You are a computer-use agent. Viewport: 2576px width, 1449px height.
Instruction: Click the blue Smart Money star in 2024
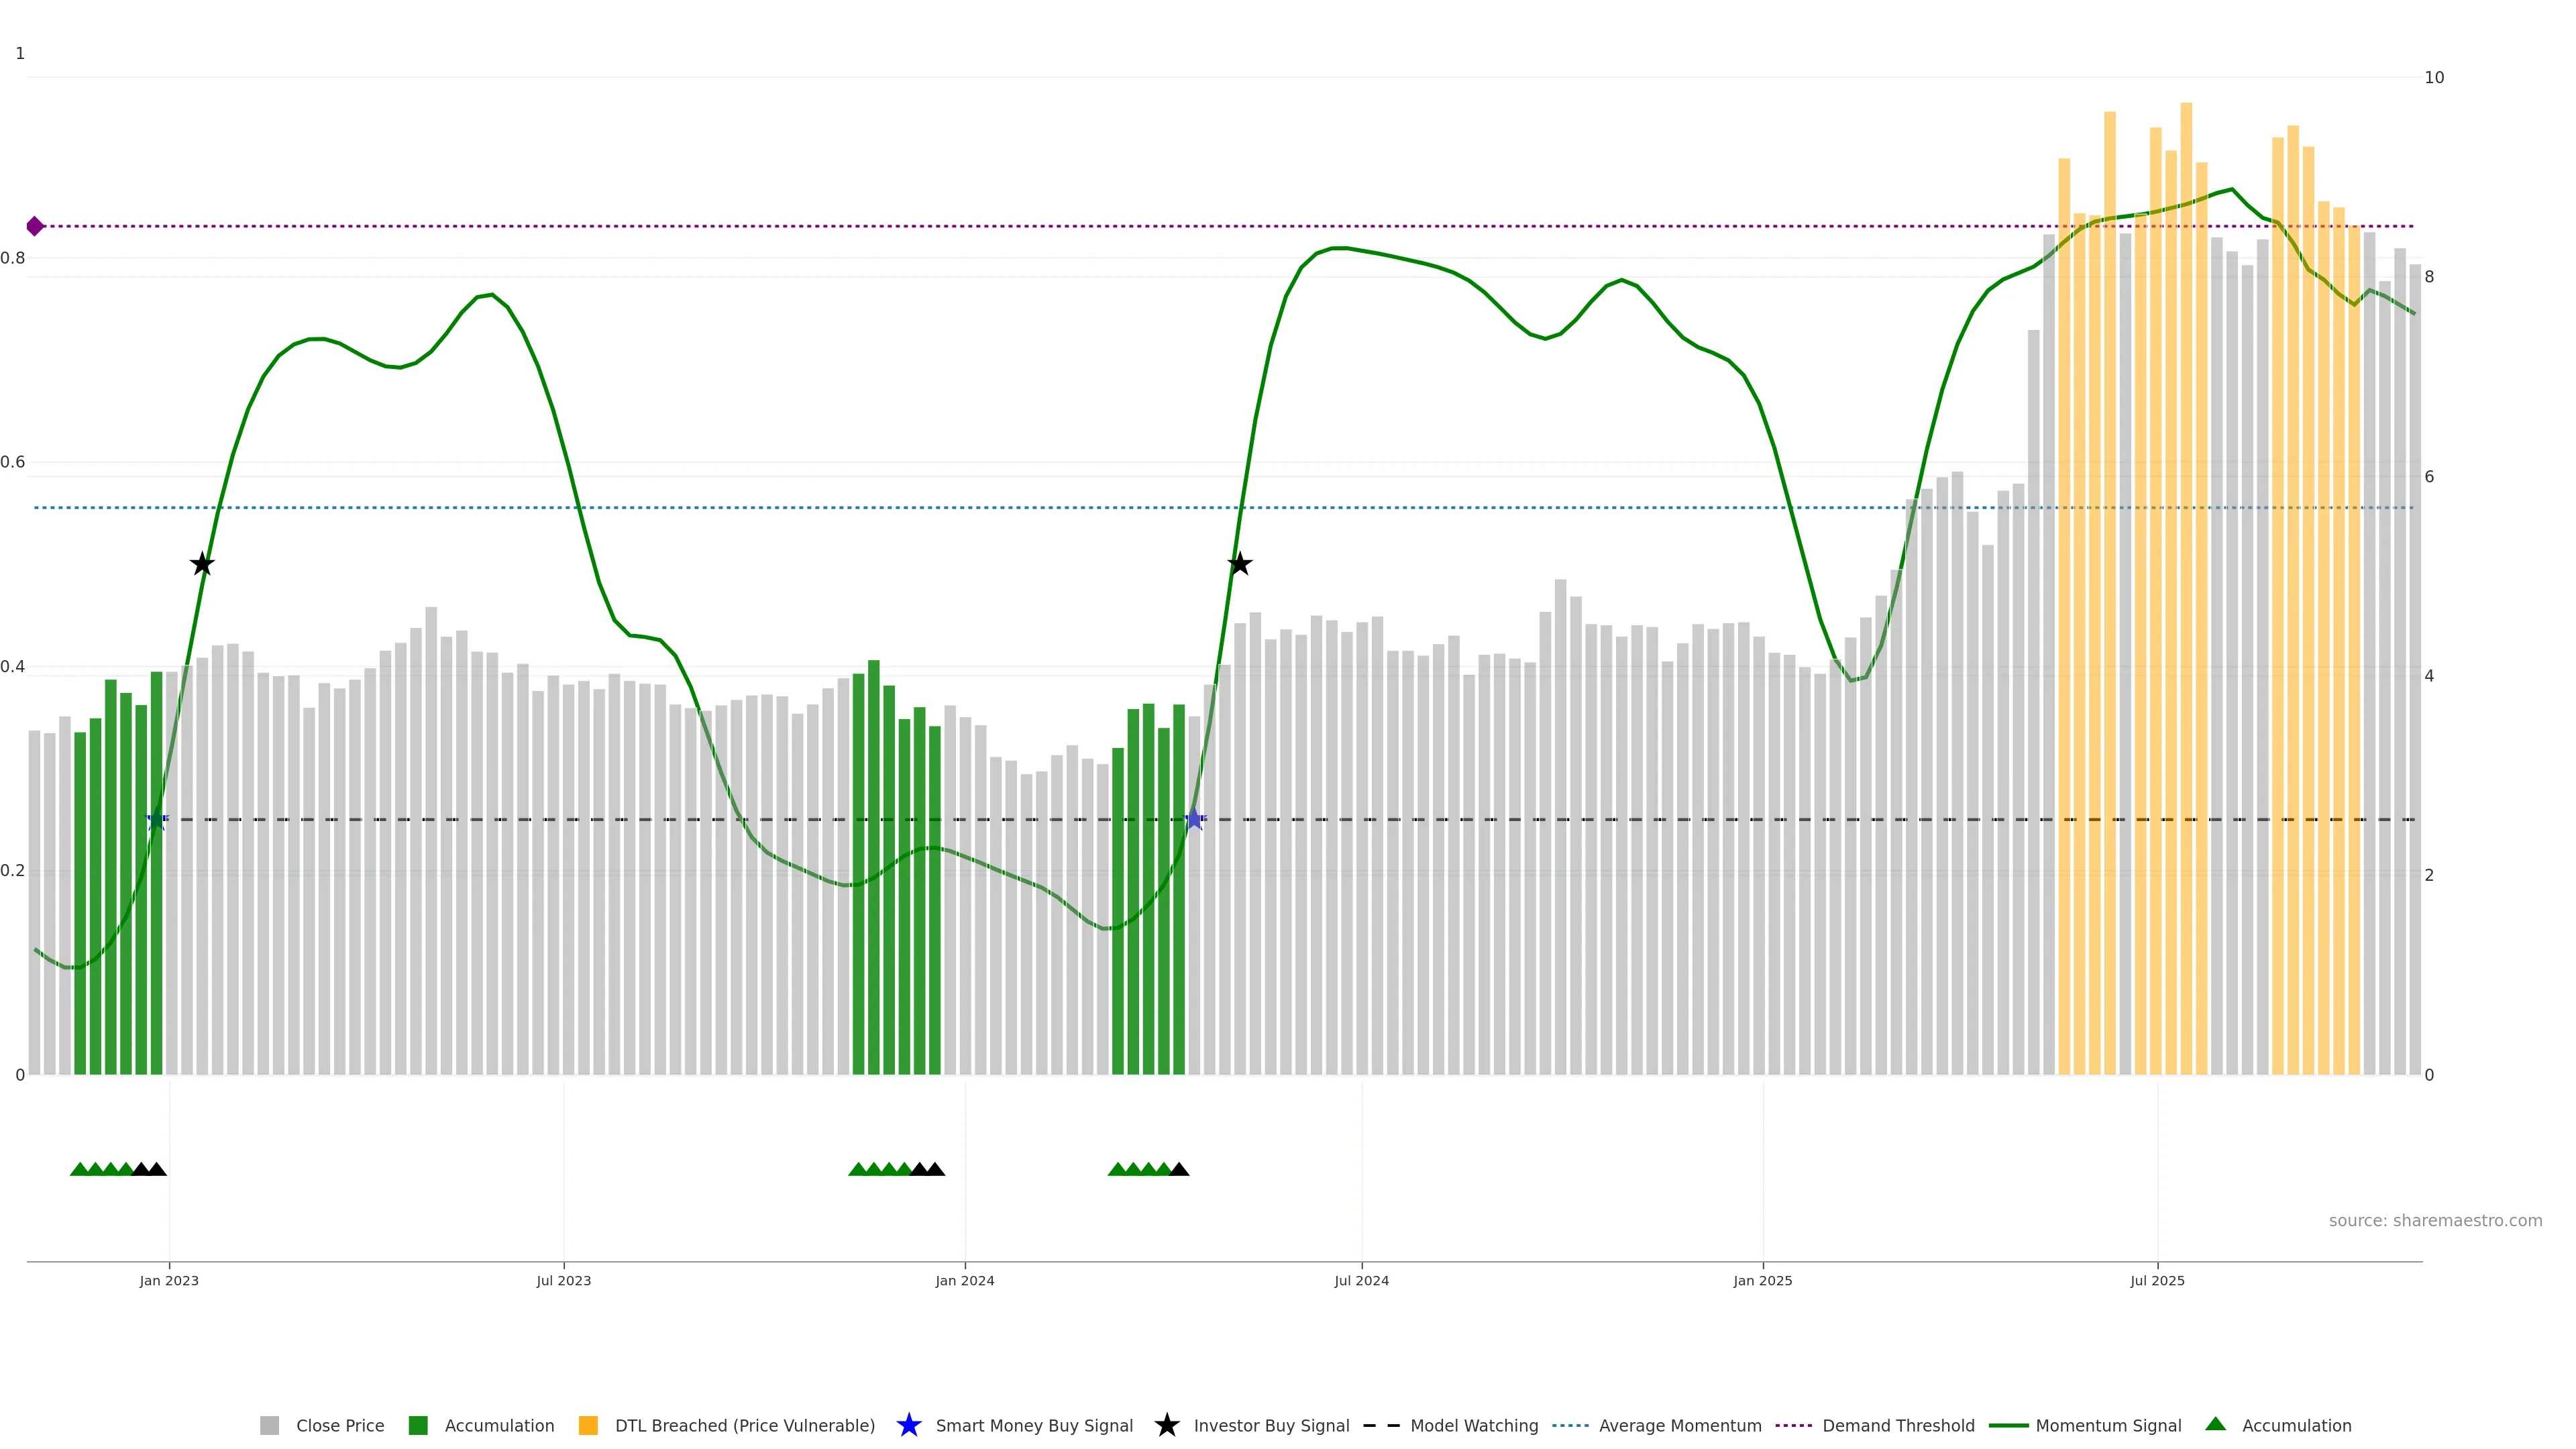point(1194,819)
